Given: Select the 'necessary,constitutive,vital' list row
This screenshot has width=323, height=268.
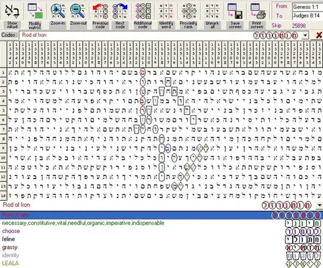Looking at the screenshot, I should (161, 223).
